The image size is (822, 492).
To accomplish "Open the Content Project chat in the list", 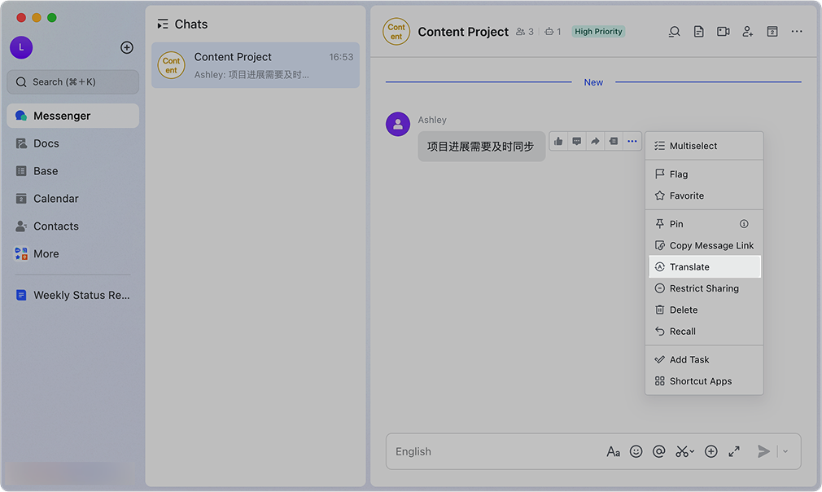I will (x=255, y=65).
